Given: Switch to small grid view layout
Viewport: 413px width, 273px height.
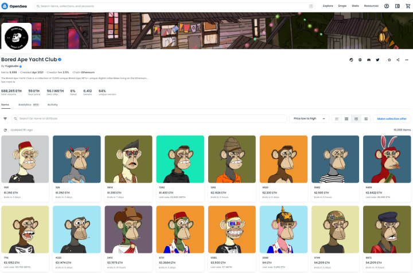Looking at the screenshot, I should (346, 119).
